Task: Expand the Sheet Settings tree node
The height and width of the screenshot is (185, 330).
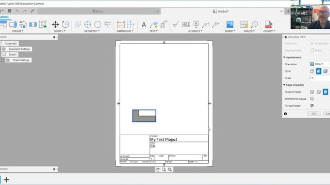Action: pos(2,60)
